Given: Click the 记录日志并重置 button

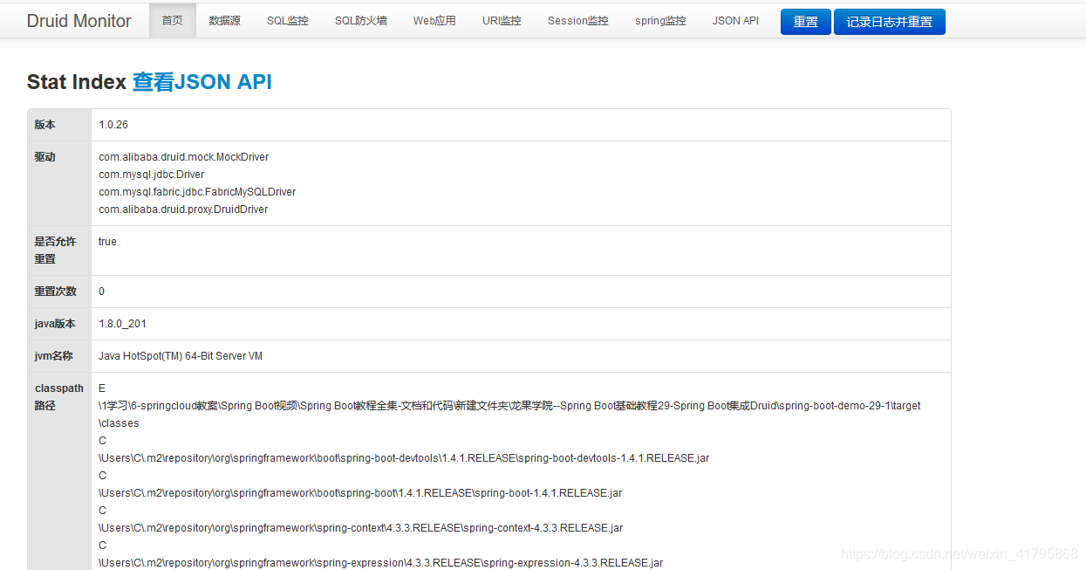Looking at the screenshot, I should pos(890,22).
